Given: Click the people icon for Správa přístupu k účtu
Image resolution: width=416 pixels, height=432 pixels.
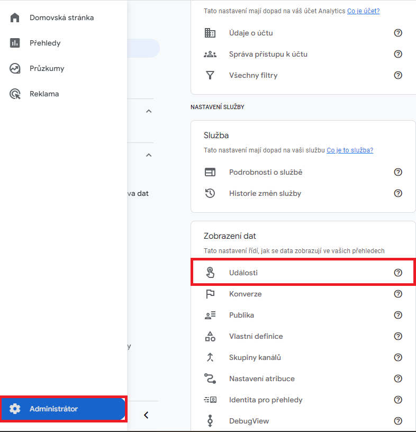Looking at the screenshot, I should pyautogui.click(x=210, y=54).
